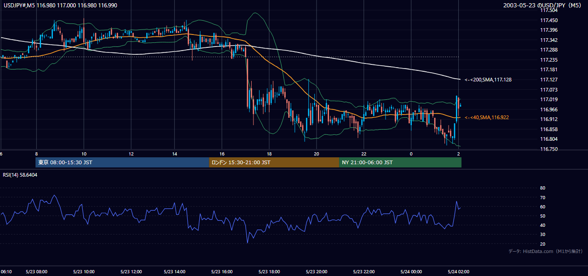The height and width of the screenshot is (276, 588).
Task: Click the 5/23 08:00 date label
Action: pos(36,271)
